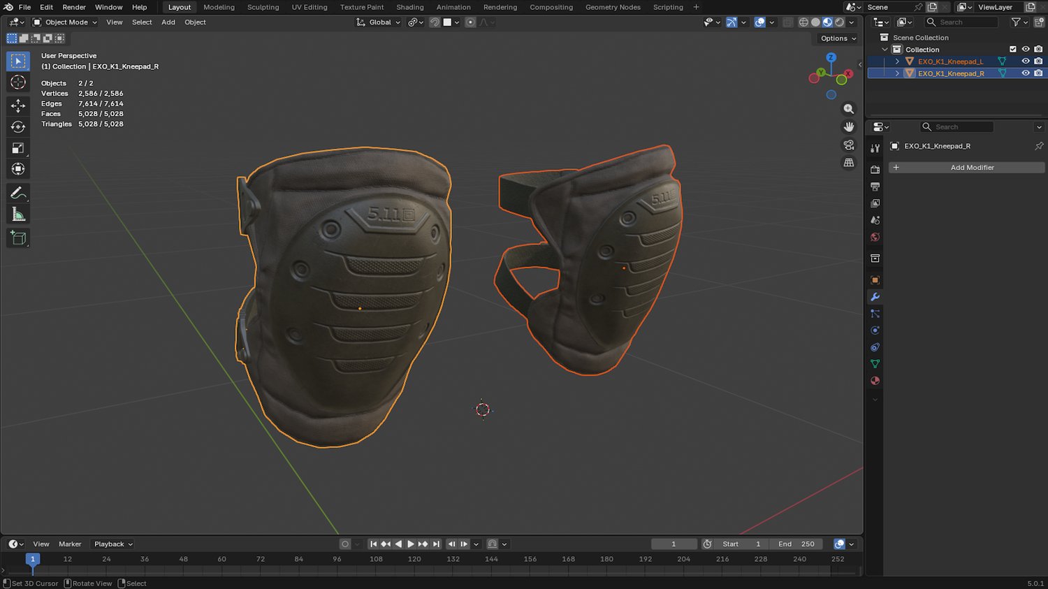Viewport: 1048px width, 589px height.
Task: Expand the EXO_K1_Kneepad_L tree item
Action: pos(898,61)
